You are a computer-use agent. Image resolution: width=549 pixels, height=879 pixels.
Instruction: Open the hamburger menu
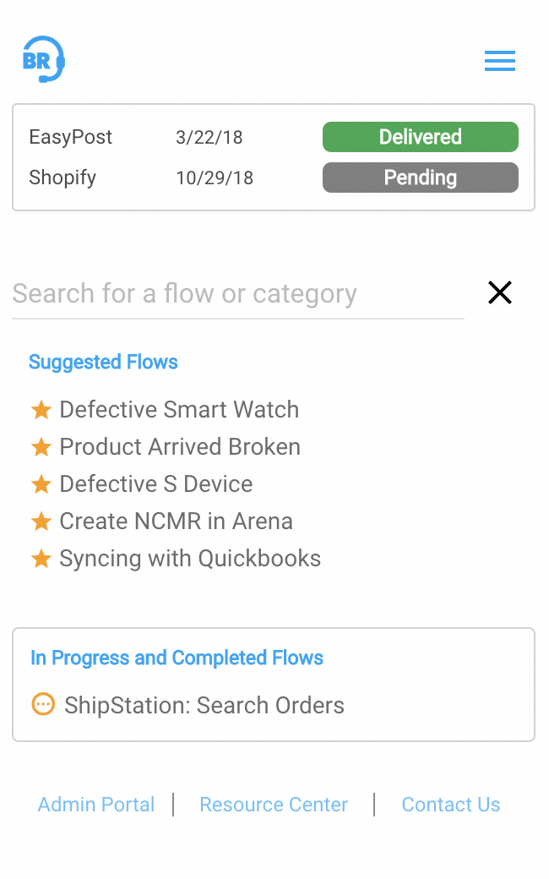[500, 61]
